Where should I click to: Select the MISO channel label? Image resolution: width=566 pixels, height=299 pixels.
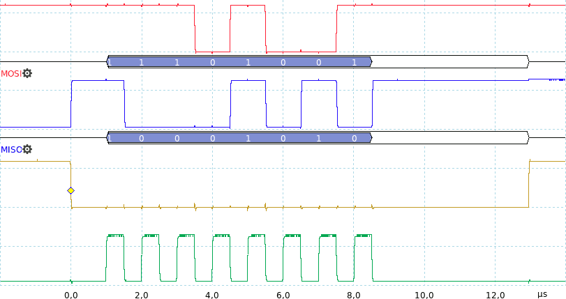point(11,149)
